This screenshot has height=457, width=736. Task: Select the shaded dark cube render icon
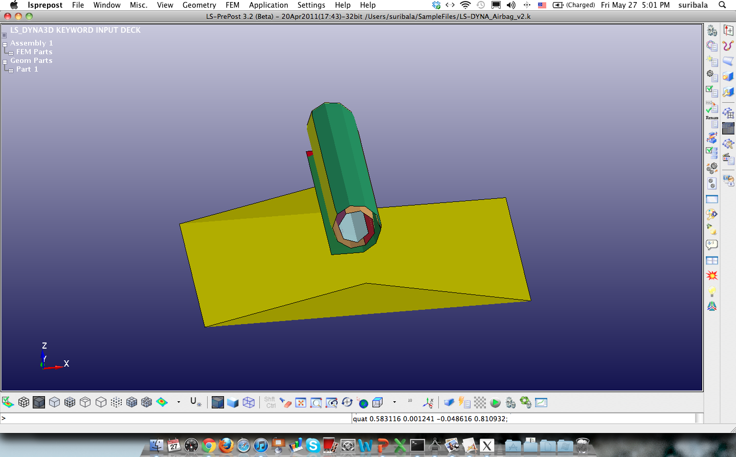click(x=39, y=402)
